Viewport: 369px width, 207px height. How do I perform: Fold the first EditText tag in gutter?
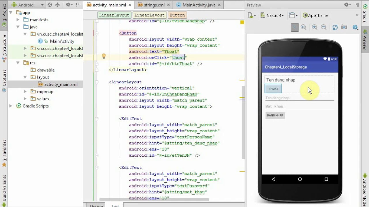97,118
